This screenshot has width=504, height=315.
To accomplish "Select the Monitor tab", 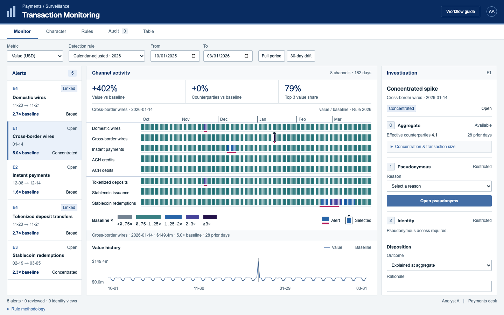I will click(22, 31).
